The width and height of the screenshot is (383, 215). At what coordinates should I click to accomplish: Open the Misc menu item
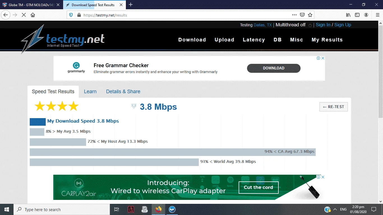pyautogui.click(x=297, y=40)
